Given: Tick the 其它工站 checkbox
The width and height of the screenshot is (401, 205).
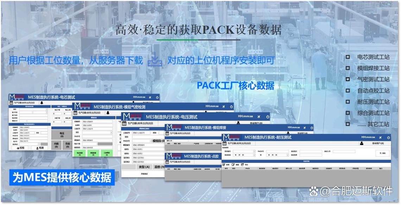Looking at the screenshot, I should 348,124.
